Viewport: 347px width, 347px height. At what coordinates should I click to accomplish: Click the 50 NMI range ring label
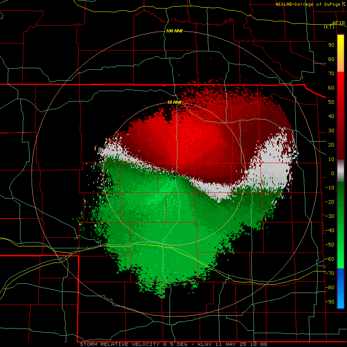(174, 102)
